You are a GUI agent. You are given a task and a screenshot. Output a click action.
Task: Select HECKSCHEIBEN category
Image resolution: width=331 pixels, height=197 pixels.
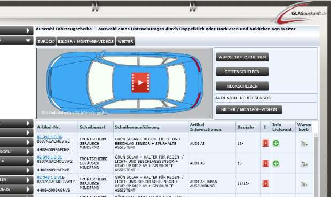coord(242,86)
